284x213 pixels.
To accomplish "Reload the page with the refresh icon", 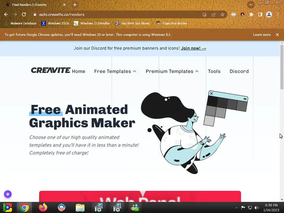I will point(24,14).
